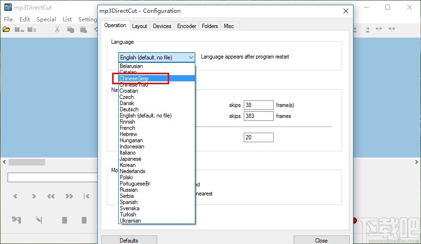Image resolution: width=421 pixels, height=244 pixels.
Task: Open the Encoder tab
Action: [x=187, y=26]
